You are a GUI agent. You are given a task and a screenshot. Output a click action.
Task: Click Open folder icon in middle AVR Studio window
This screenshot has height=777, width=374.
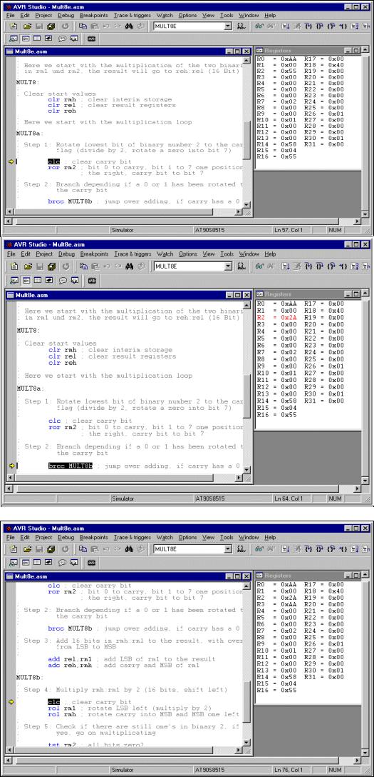click(x=27, y=266)
